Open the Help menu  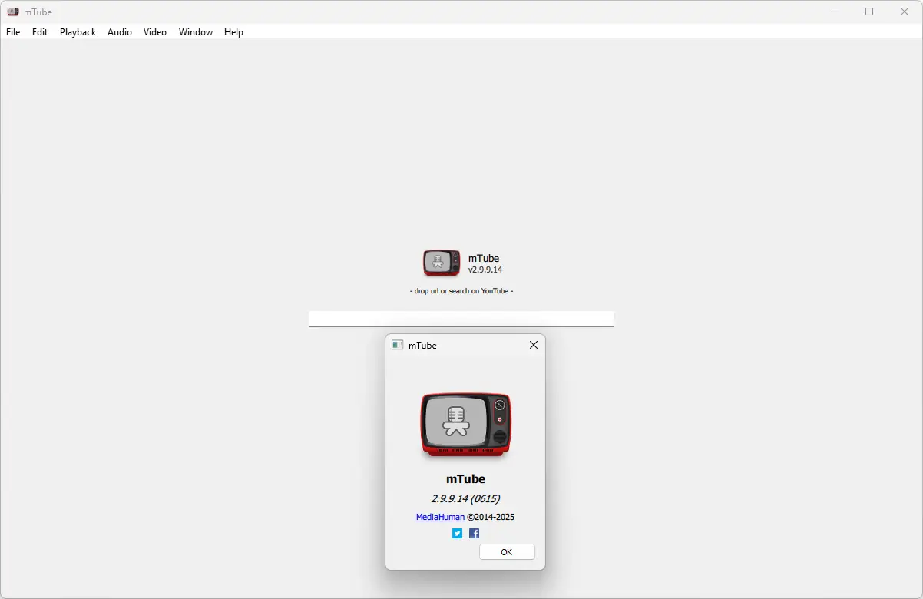click(x=233, y=32)
